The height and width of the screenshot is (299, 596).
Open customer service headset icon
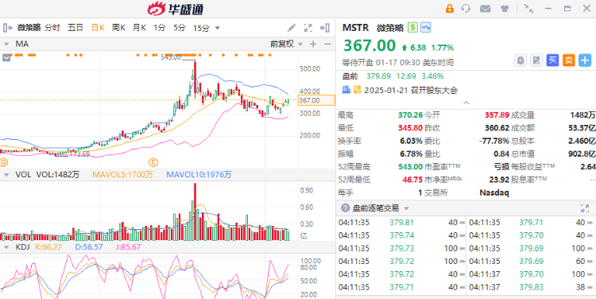point(466,9)
